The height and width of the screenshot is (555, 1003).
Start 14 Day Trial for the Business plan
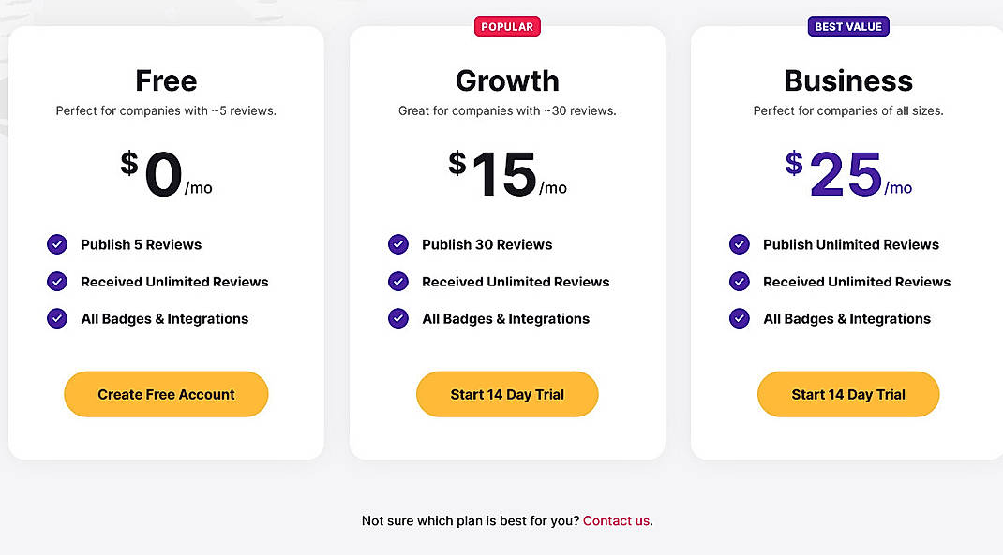click(848, 394)
